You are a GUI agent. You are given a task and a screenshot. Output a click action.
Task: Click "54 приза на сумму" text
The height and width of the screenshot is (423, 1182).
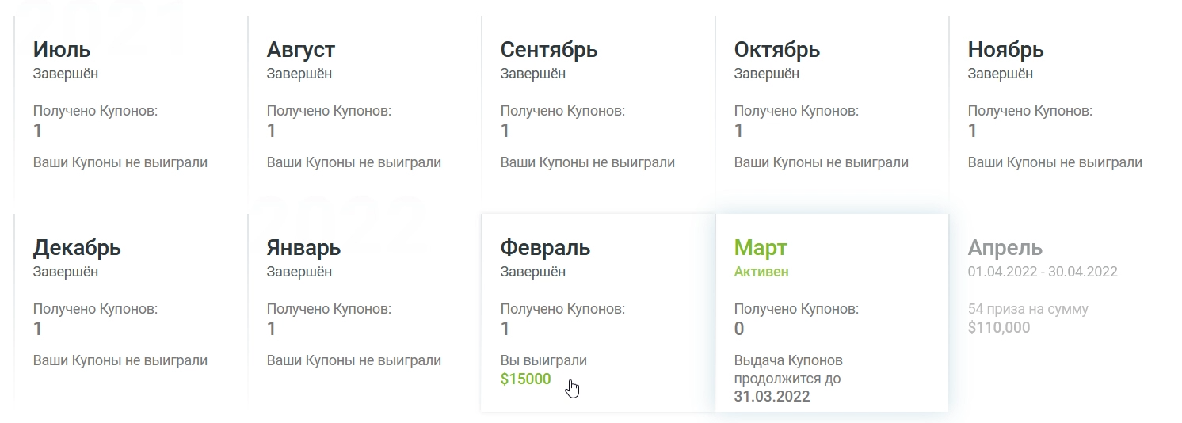(1028, 309)
